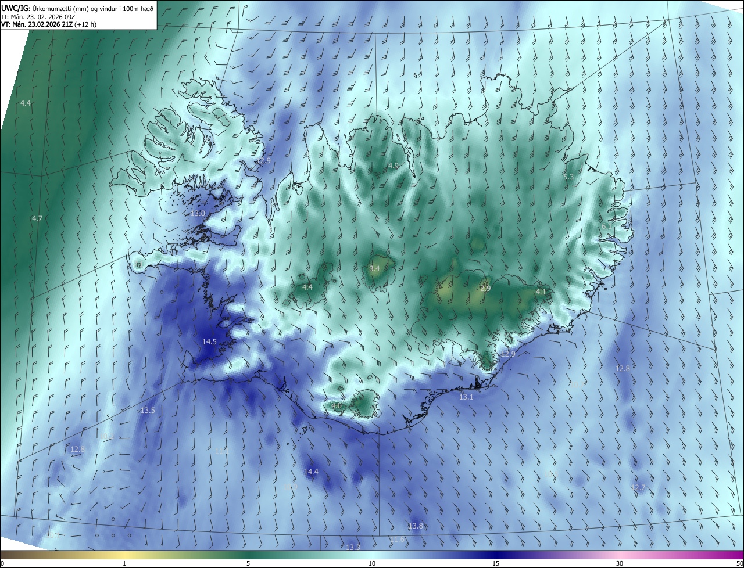Click the '12.7' value label
This screenshot has width=744, height=568.
(638, 488)
